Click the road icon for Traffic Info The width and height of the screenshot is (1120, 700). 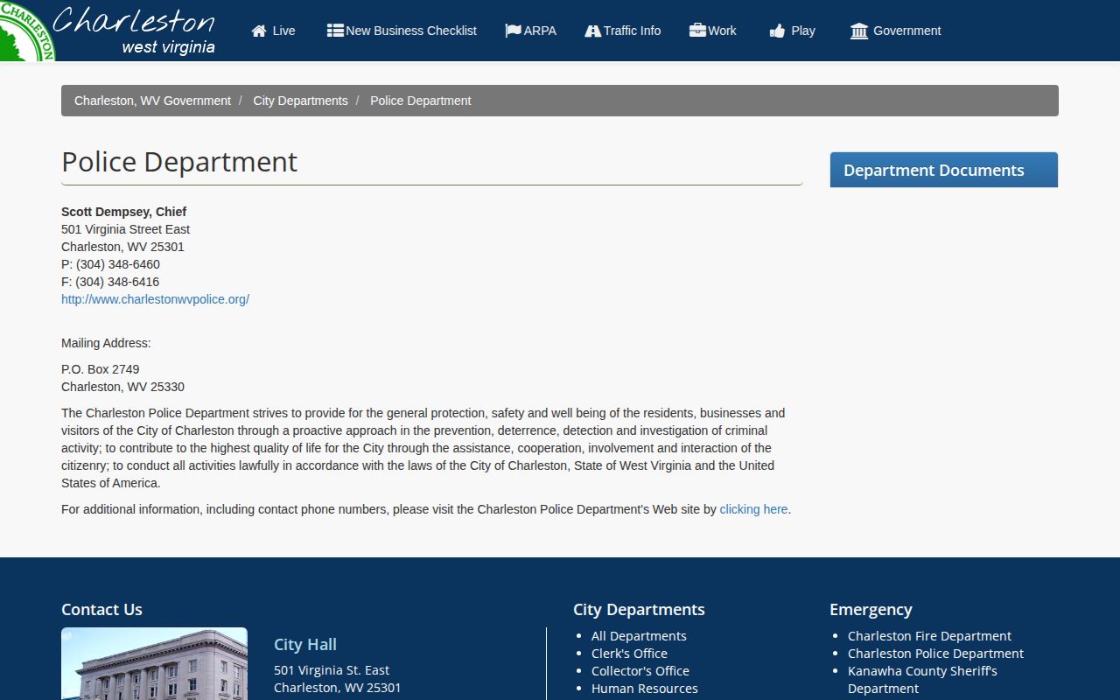[593, 31]
